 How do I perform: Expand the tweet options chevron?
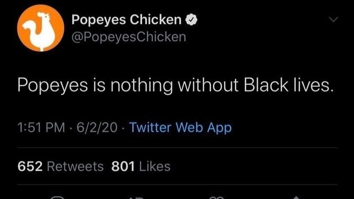coord(333,19)
